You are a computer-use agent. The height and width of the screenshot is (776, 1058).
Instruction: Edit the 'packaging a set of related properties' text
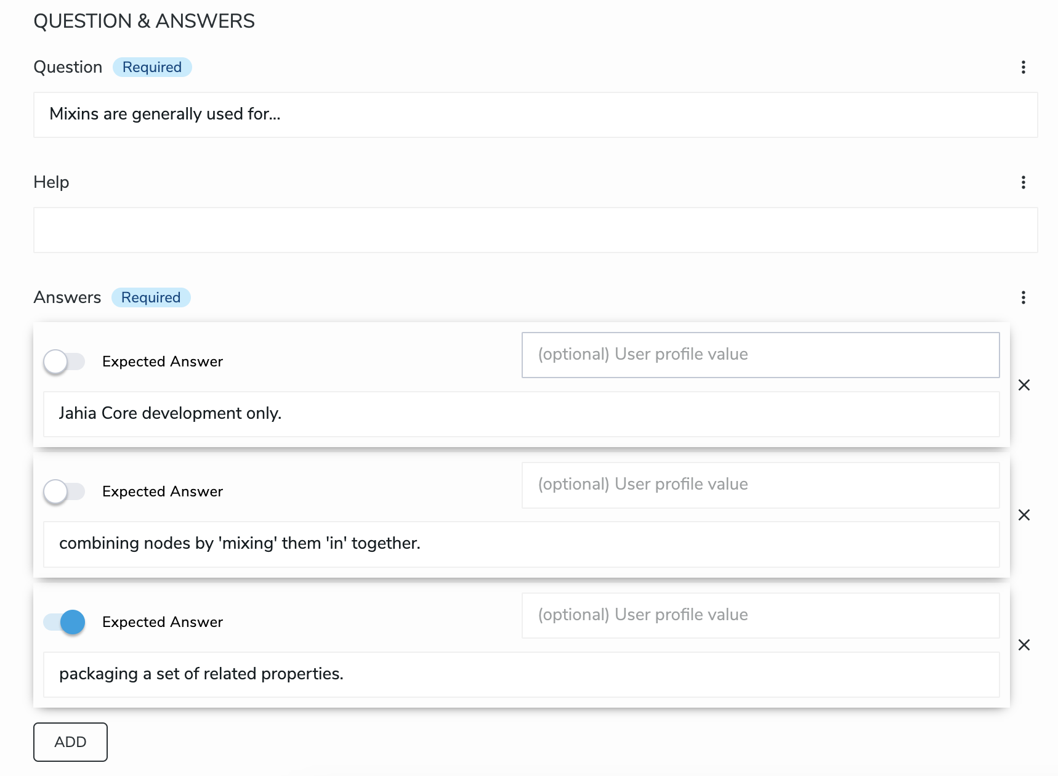(x=520, y=674)
